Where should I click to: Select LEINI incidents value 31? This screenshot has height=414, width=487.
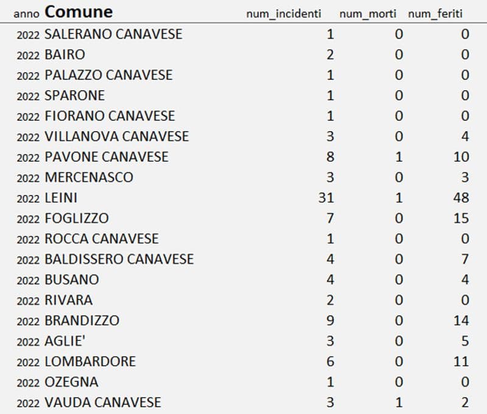(x=326, y=198)
